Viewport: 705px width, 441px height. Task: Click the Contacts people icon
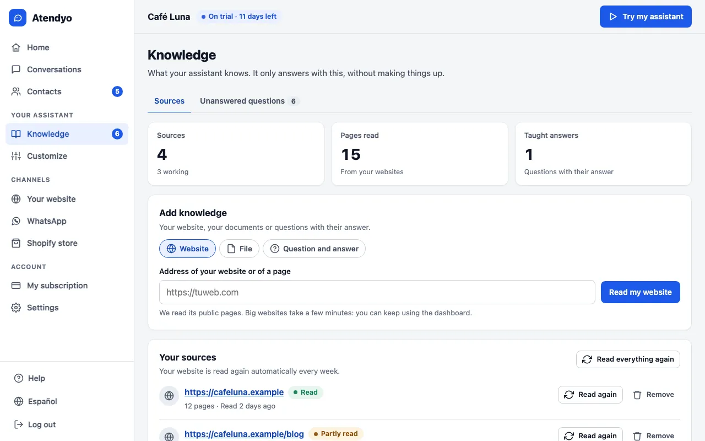pos(16,92)
